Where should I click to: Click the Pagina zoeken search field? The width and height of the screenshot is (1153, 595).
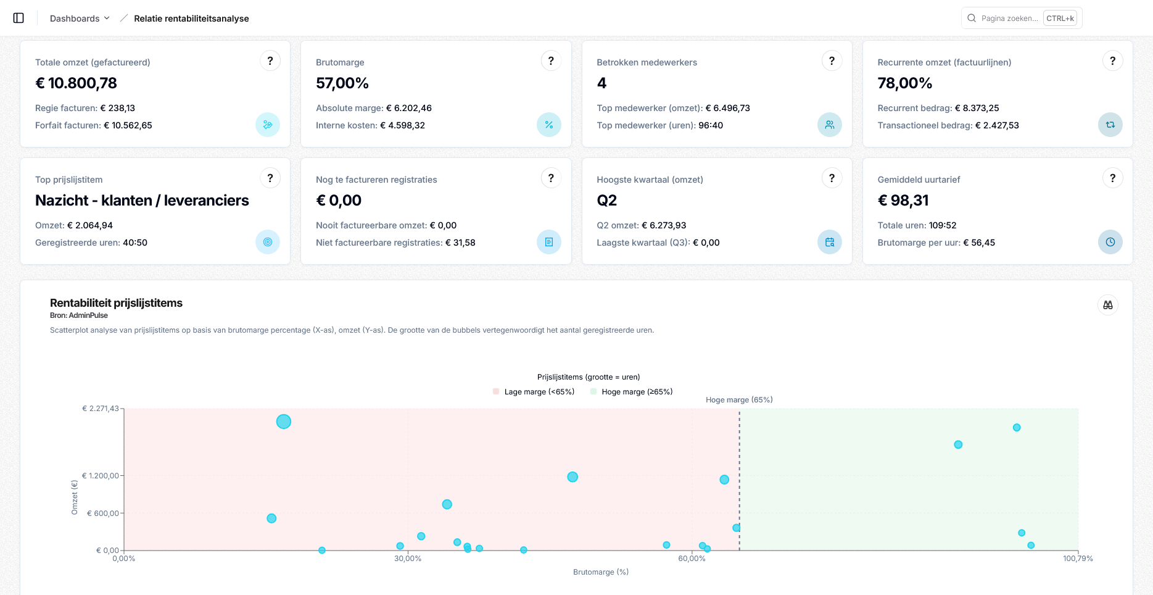(1009, 19)
